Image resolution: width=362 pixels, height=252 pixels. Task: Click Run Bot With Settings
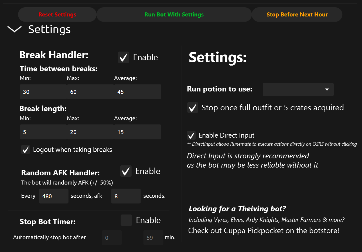click(x=174, y=15)
